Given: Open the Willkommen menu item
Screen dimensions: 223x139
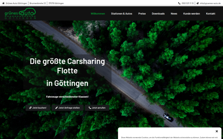Looking at the screenshot, I should click(x=98, y=14).
